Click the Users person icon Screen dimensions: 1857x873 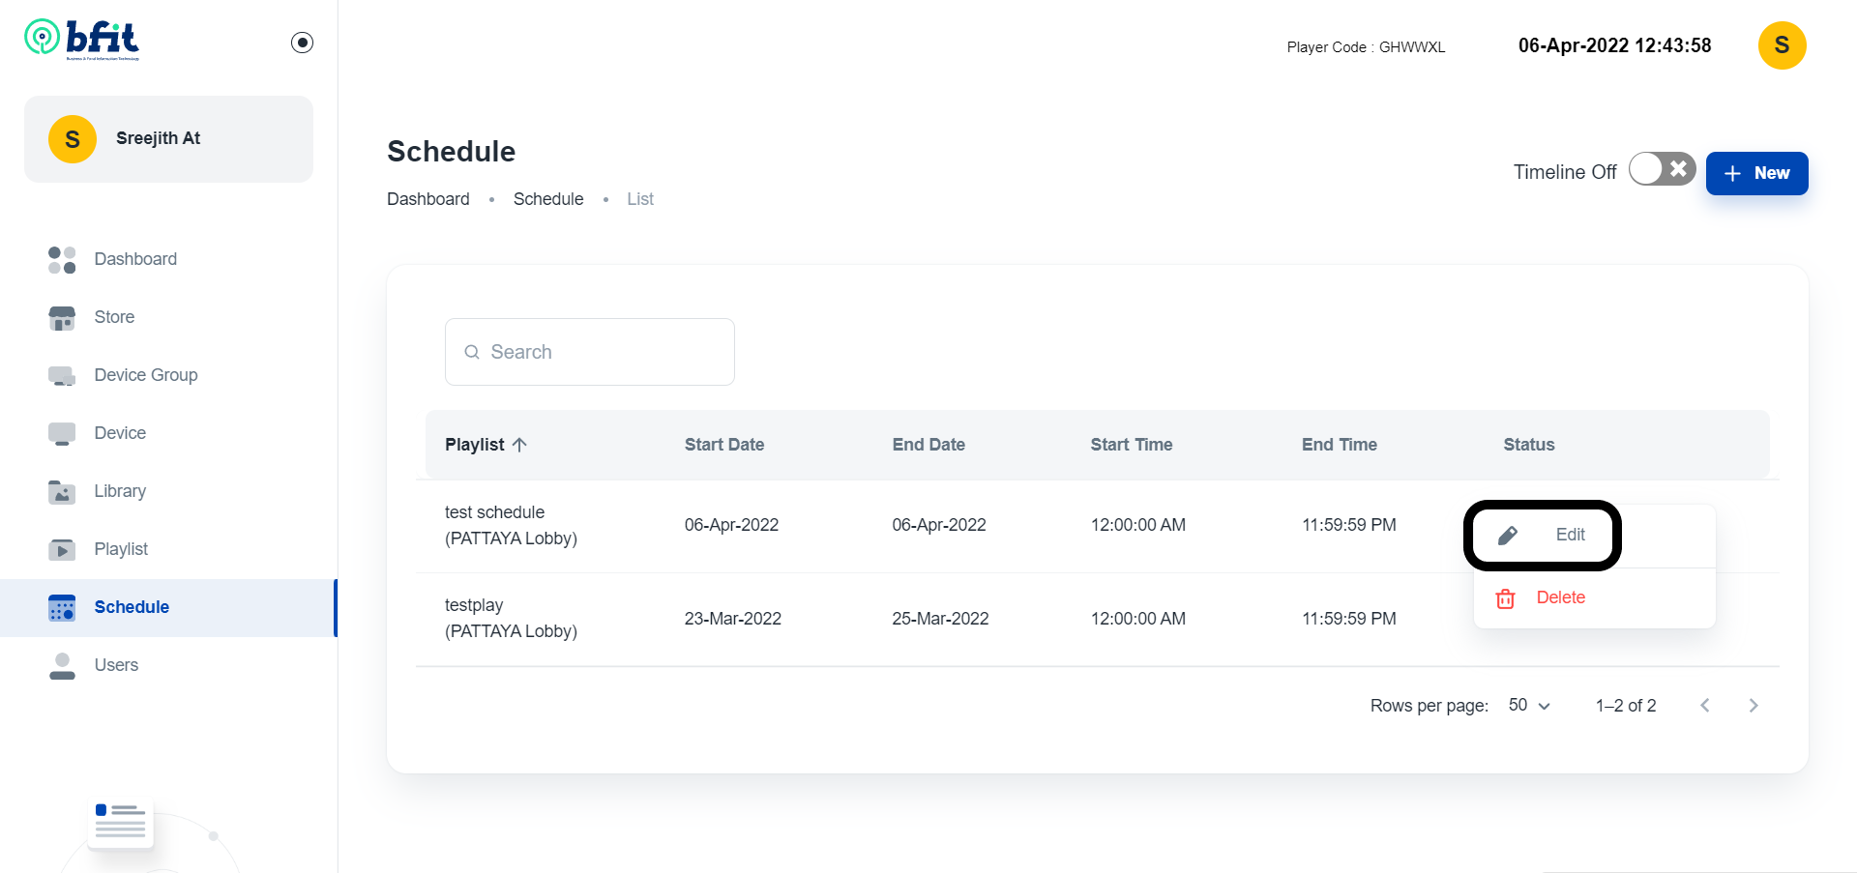pos(62,665)
